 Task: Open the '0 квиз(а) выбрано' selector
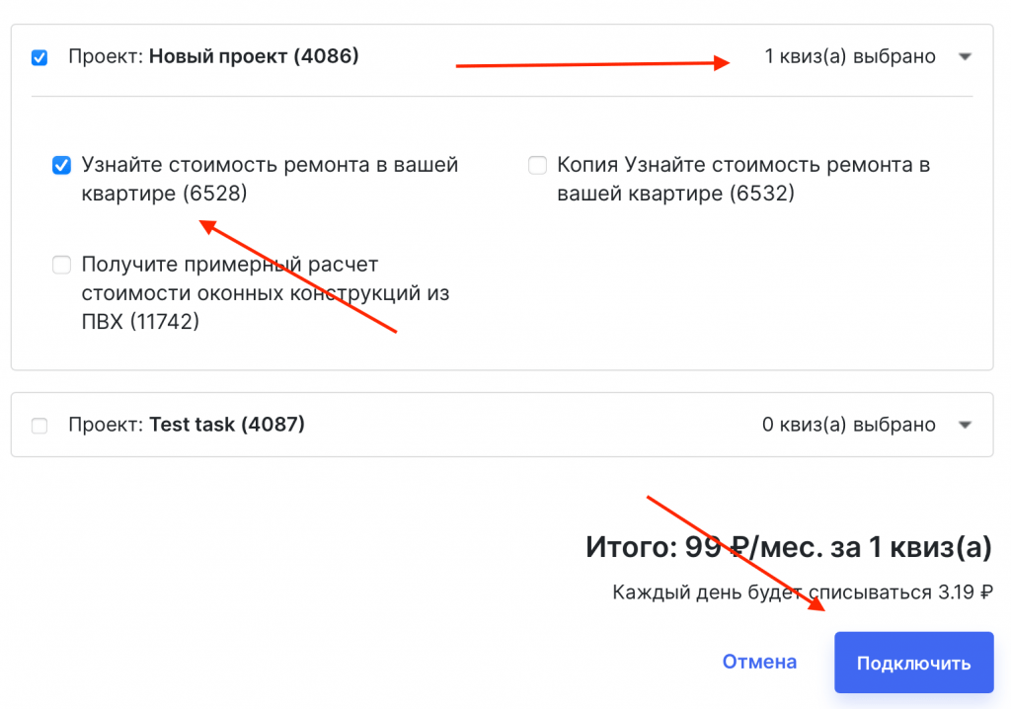(x=848, y=425)
